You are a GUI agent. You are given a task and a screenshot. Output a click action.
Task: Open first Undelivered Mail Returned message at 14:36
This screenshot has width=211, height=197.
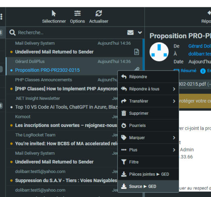click(74, 48)
